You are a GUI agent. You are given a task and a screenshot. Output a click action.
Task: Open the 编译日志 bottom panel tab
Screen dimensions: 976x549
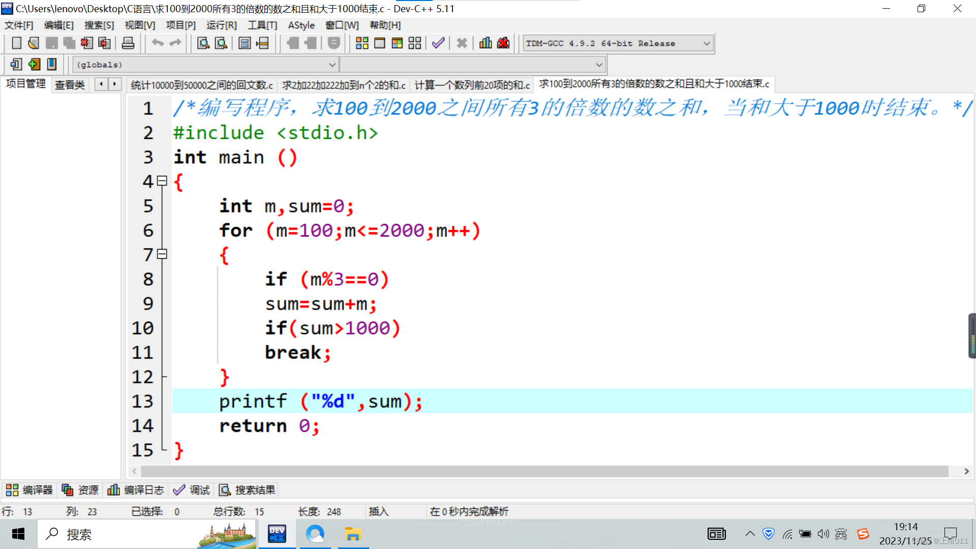click(x=136, y=490)
